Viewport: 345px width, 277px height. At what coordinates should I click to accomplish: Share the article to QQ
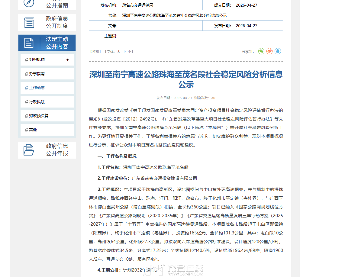(278, 51)
